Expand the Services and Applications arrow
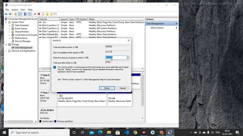This screenshot has width=243, height=136. pos(6,51)
